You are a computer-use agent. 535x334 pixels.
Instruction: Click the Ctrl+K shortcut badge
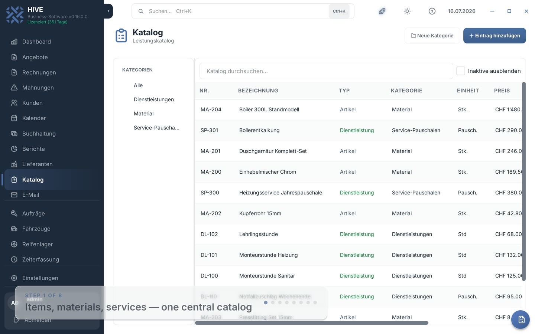tap(339, 11)
